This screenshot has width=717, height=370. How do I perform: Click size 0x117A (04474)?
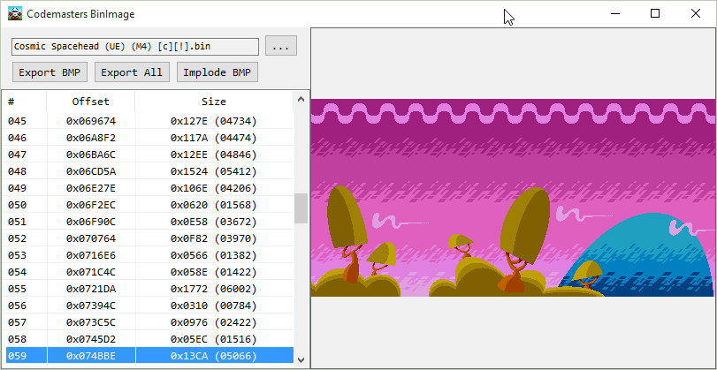pyautogui.click(x=214, y=138)
